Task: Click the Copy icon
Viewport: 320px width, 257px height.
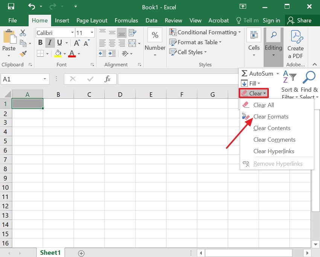Action: (x=23, y=44)
